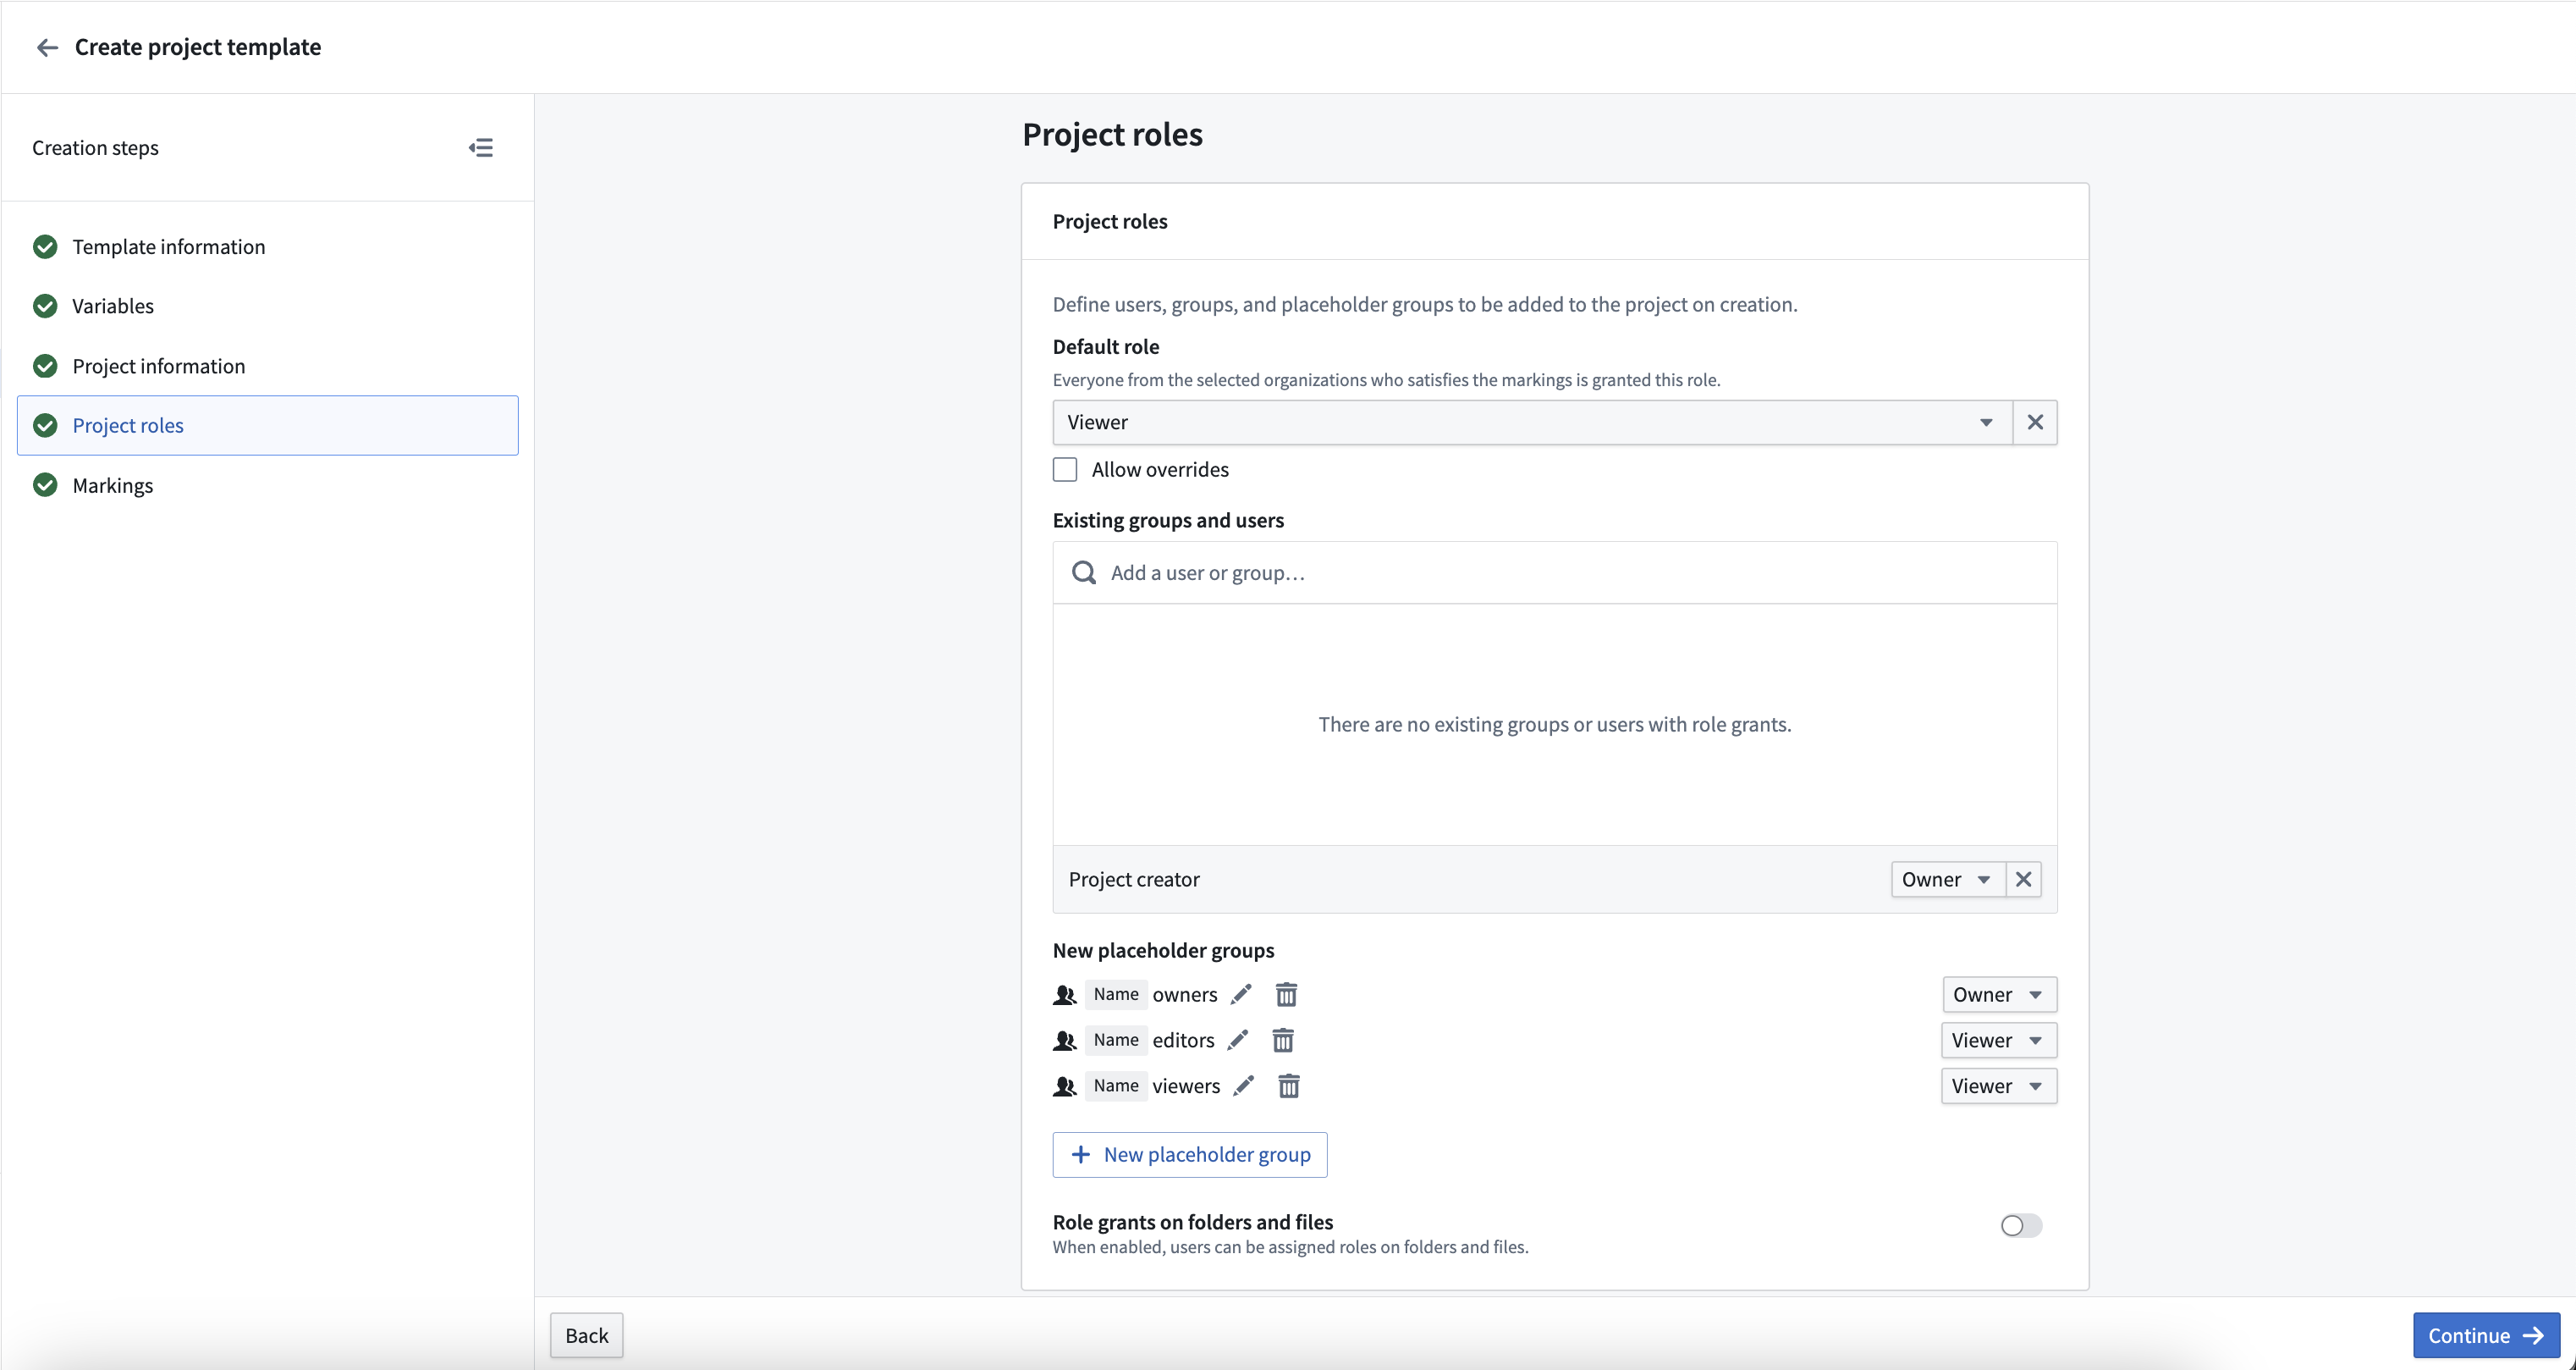Check the Allow overrides checkbox

tap(1065, 469)
